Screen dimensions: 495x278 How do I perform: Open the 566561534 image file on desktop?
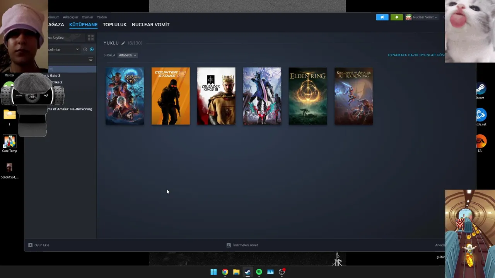(x=9, y=170)
